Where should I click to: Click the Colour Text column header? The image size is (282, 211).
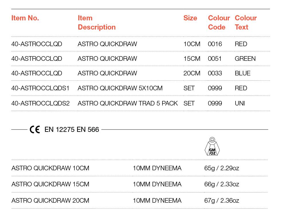(246, 23)
